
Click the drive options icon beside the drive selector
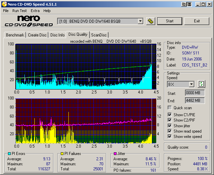151,21
